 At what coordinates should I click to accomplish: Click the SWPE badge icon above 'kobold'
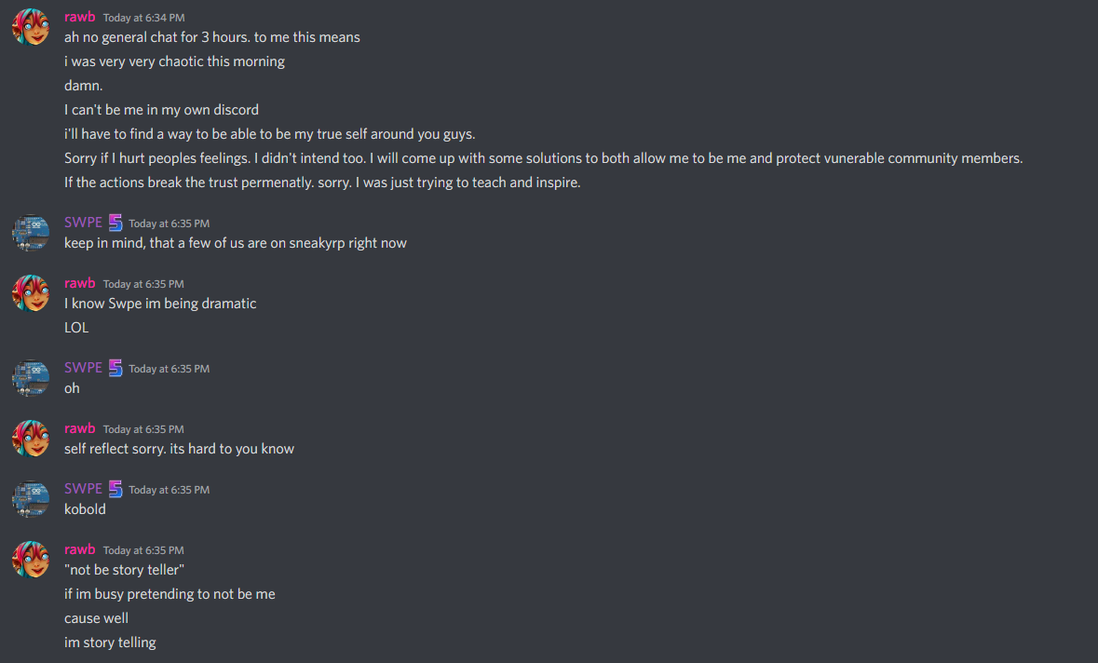(x=115, y=489)
